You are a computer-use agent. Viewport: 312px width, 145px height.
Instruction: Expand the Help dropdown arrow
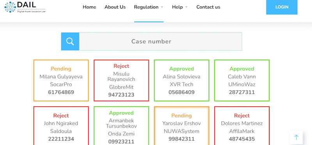[x=186, y=7]
